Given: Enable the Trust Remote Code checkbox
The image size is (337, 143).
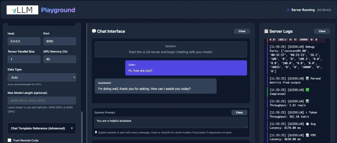Looking at the screenshot, I should [x=10, y=140].
